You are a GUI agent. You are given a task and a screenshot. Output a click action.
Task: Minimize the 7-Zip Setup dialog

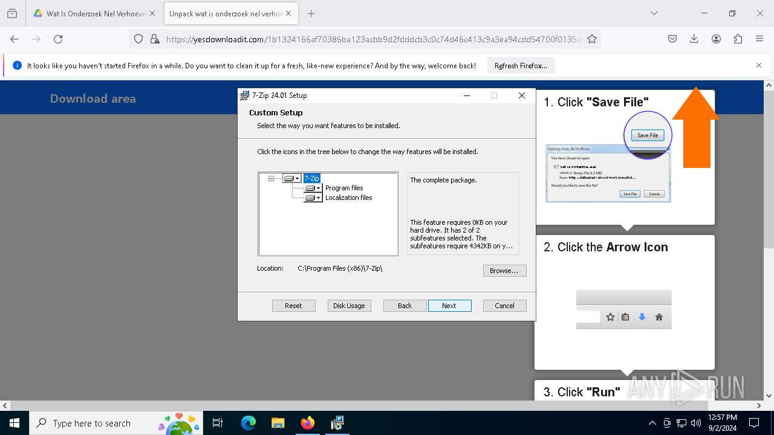[x=467, y=95]
